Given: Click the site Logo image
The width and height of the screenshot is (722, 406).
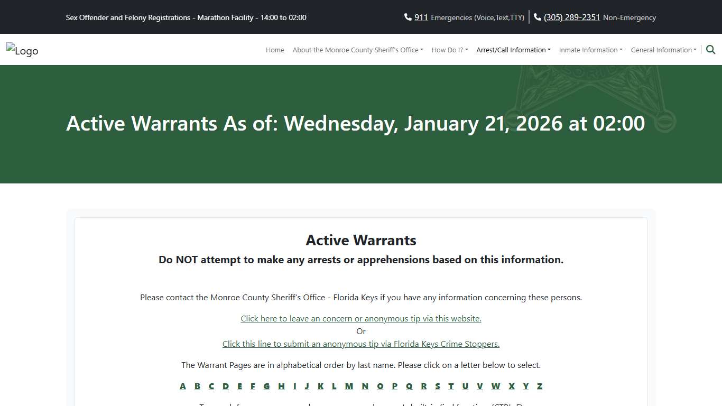Looking at the screenshot, I should tap(22, 50).
